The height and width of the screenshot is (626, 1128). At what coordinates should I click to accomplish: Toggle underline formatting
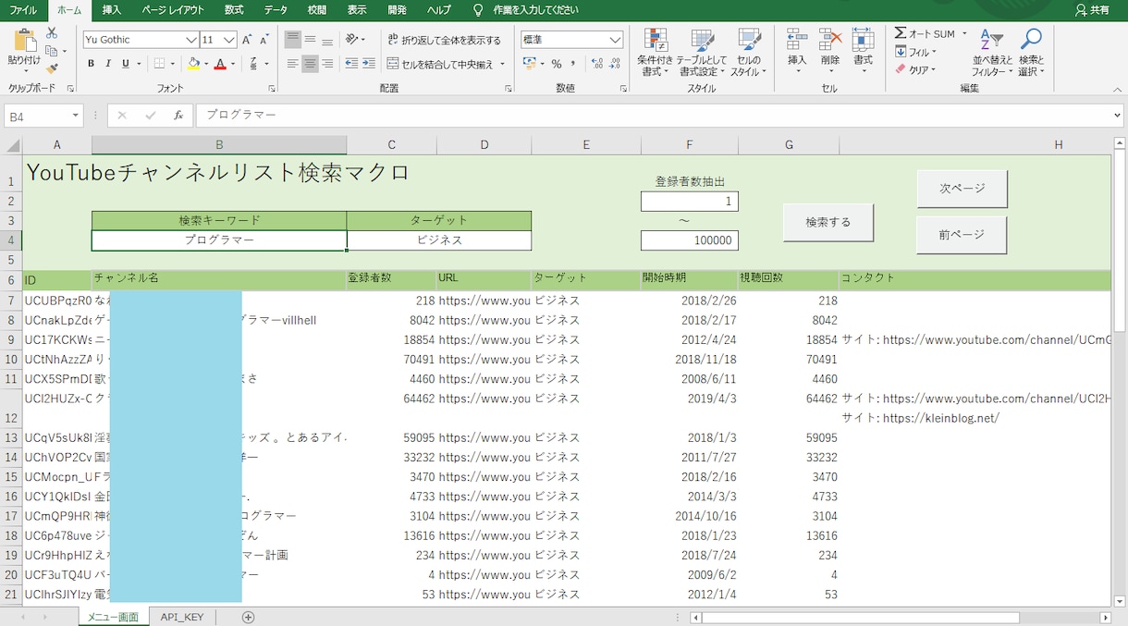[126, 64]
